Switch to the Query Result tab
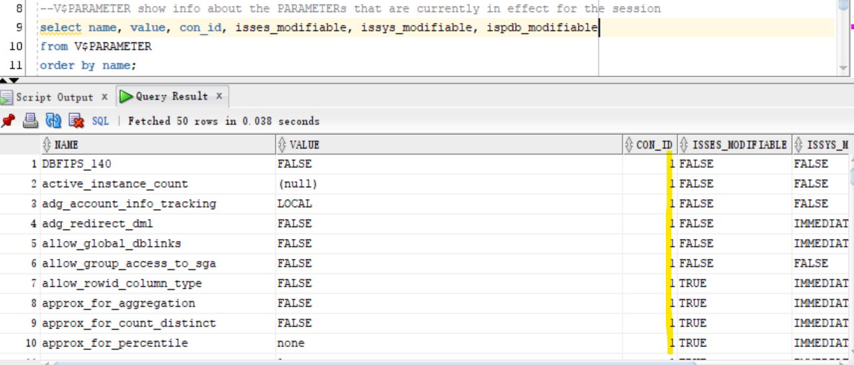This screenshot has width=854, height=365. (x=172, y=96)
